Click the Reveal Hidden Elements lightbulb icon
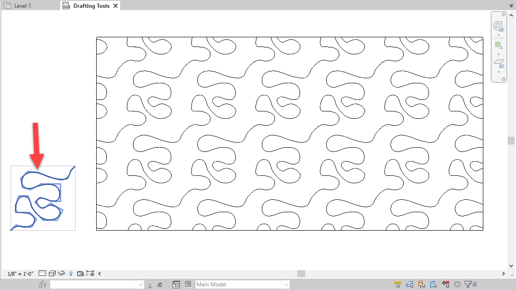Viewport: 516px width, 290px height. click(x=70, y=273)
